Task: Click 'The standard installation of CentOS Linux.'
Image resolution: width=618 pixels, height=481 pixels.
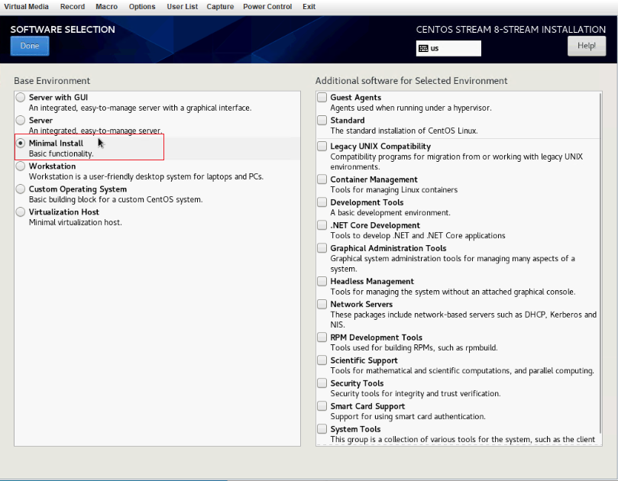Action: coord(404,131)
